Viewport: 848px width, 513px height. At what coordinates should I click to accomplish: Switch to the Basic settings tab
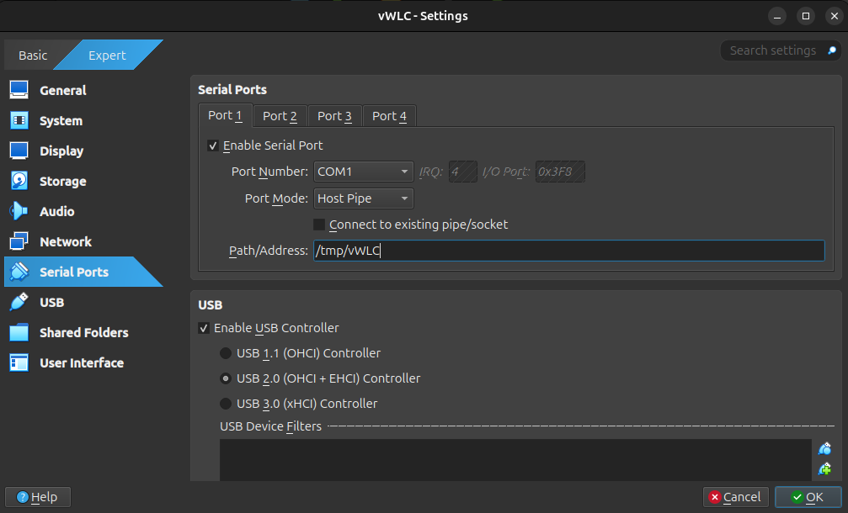click(x=33, y=56)
